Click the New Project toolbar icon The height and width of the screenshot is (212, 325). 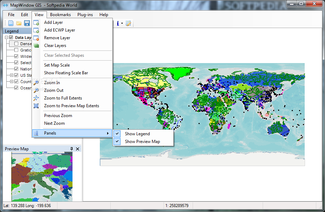coord(11,23)
